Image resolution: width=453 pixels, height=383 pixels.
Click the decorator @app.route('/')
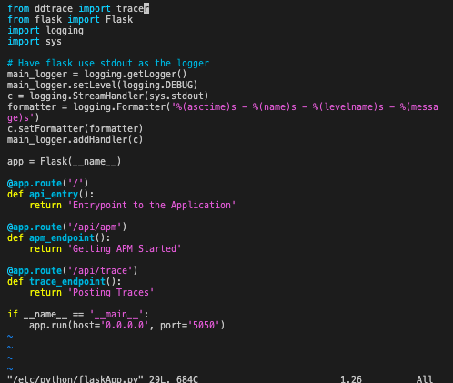pyautogui.click(x=48, y=183)
